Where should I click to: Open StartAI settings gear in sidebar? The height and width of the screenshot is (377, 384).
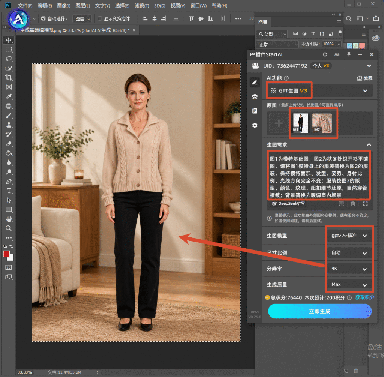click(x=255, y=125)
